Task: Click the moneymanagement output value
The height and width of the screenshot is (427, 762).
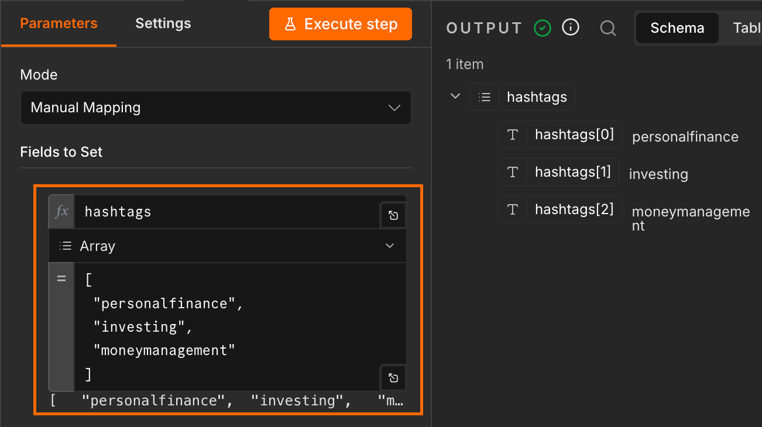Action: [691, 218]
